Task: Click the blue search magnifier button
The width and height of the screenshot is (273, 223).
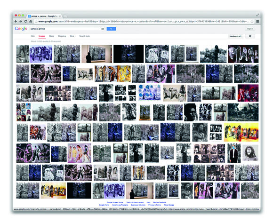Action: click(x=111, y=29)
